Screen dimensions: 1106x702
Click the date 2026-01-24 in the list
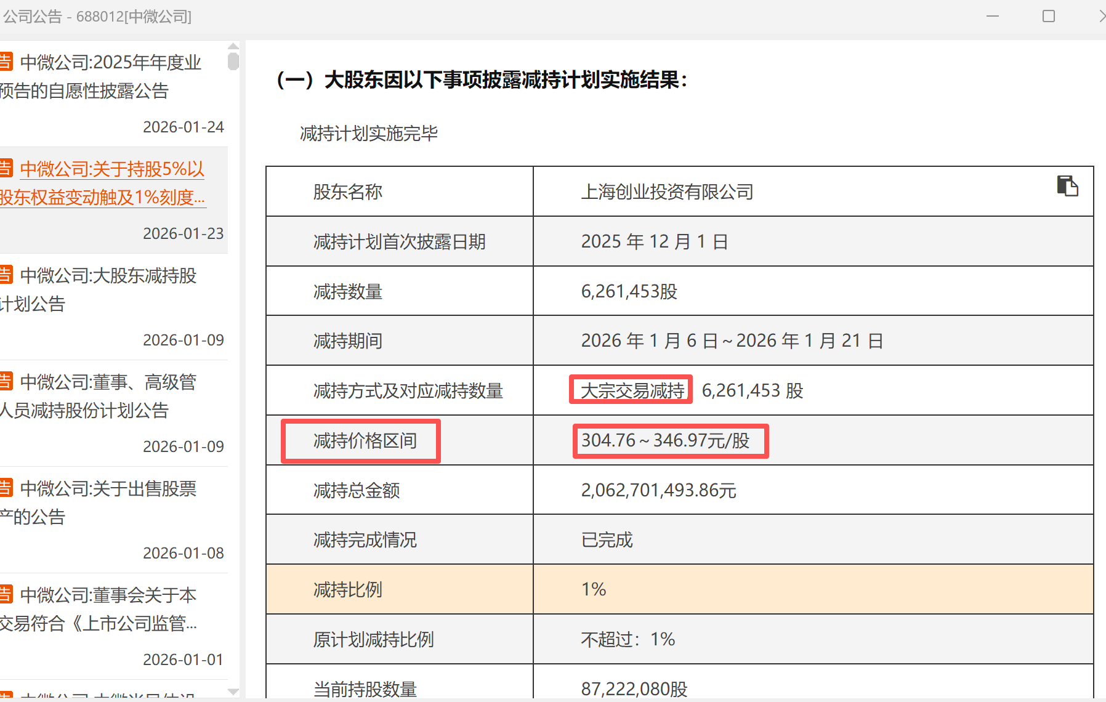[184, 127]
